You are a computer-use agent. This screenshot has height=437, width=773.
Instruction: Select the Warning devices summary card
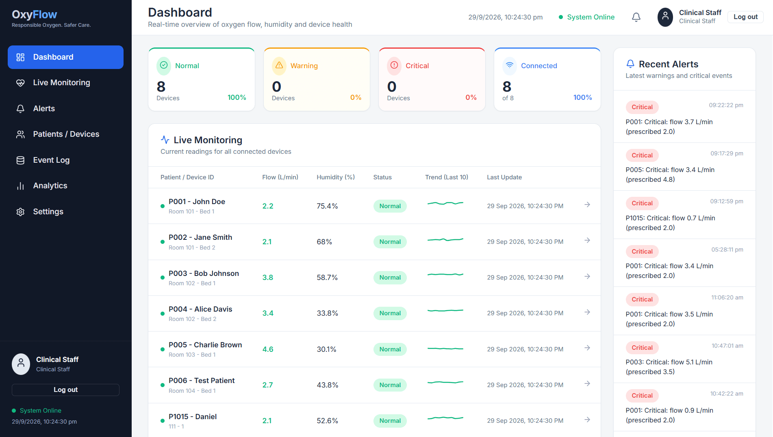pyautogui.click(x=317, y=79)
